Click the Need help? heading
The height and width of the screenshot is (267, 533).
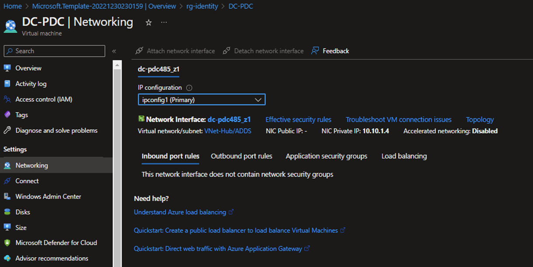(x=151, y=199)
